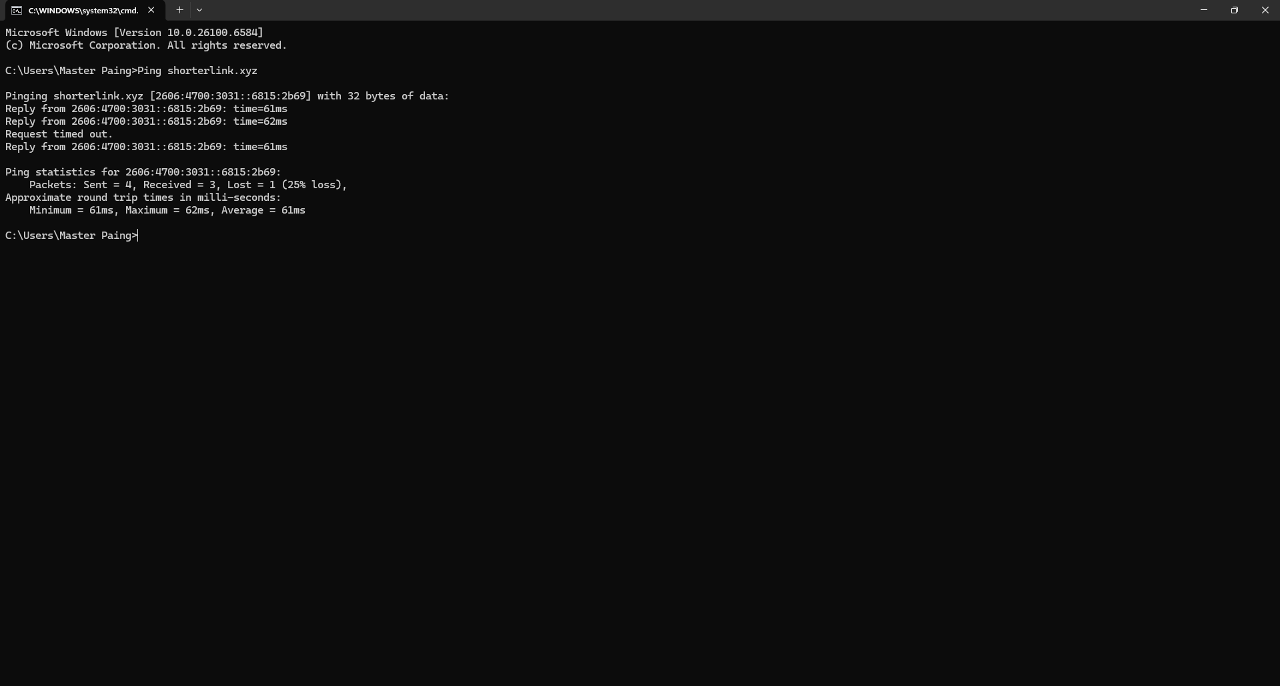Click the cmd icon in the tab
Screen dimensions: 1280x686
click(x=17, y=11)
